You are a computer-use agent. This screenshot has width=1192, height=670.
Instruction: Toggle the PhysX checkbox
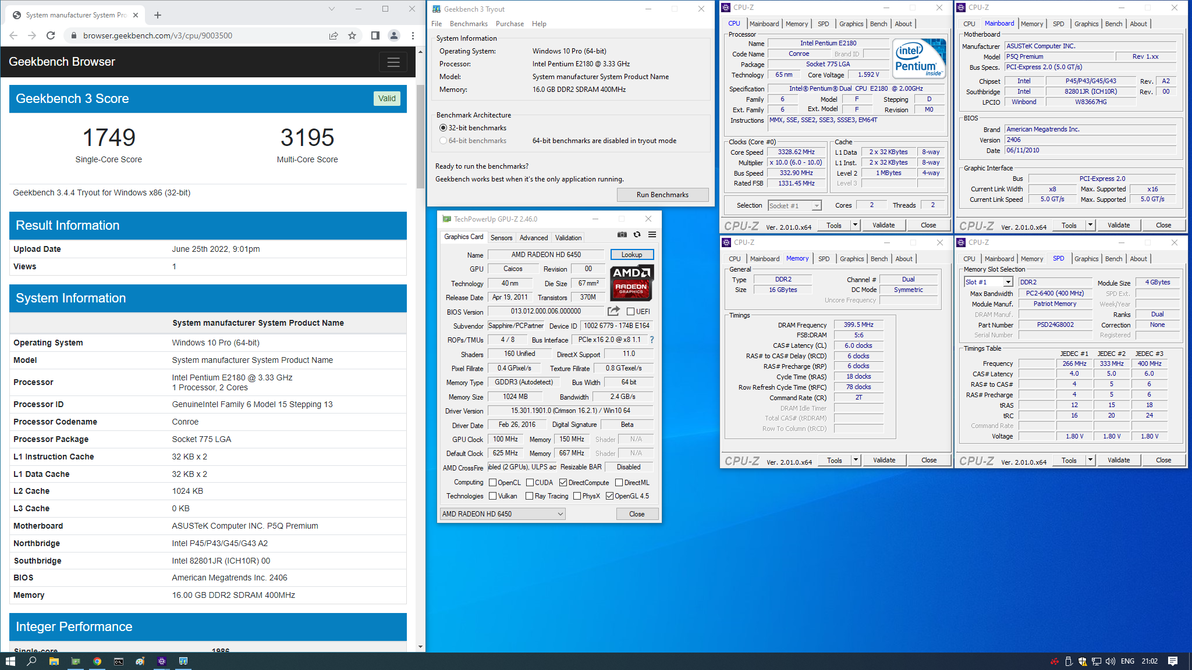577,496
